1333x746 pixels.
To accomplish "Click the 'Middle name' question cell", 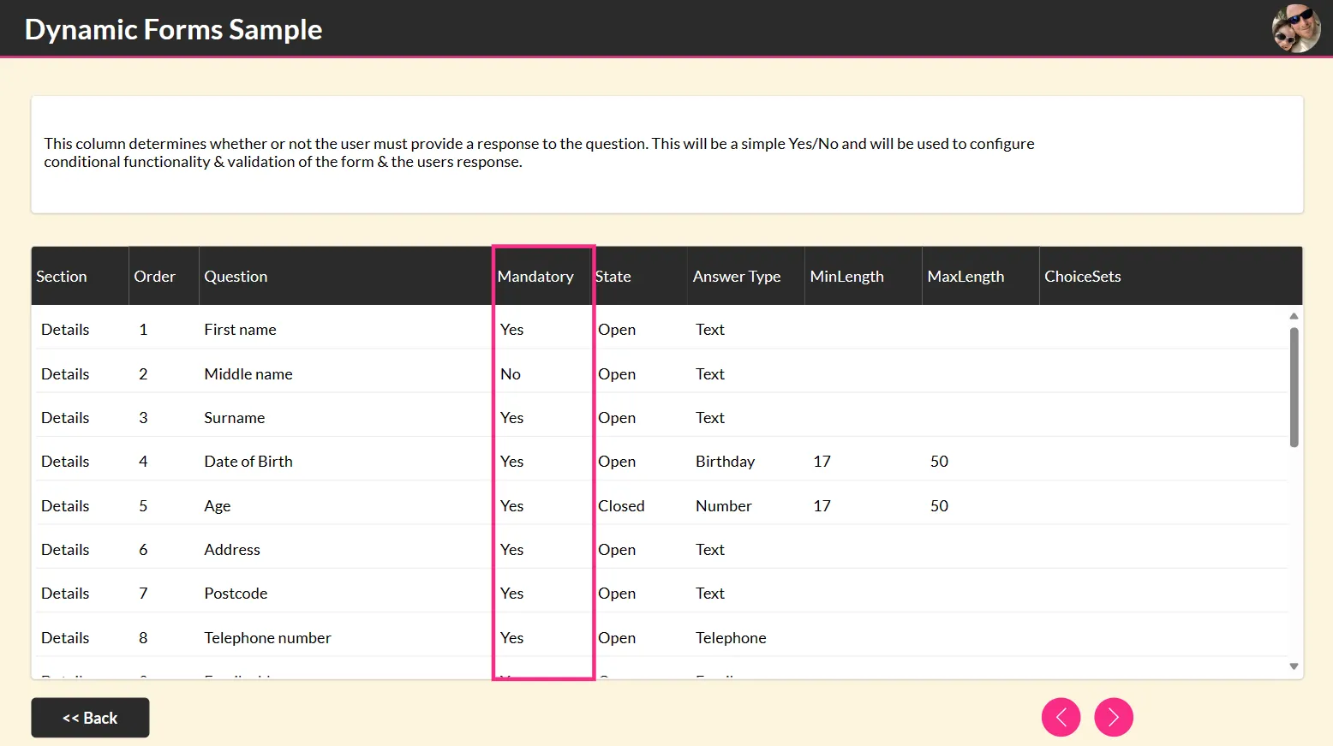I will 248,374.
